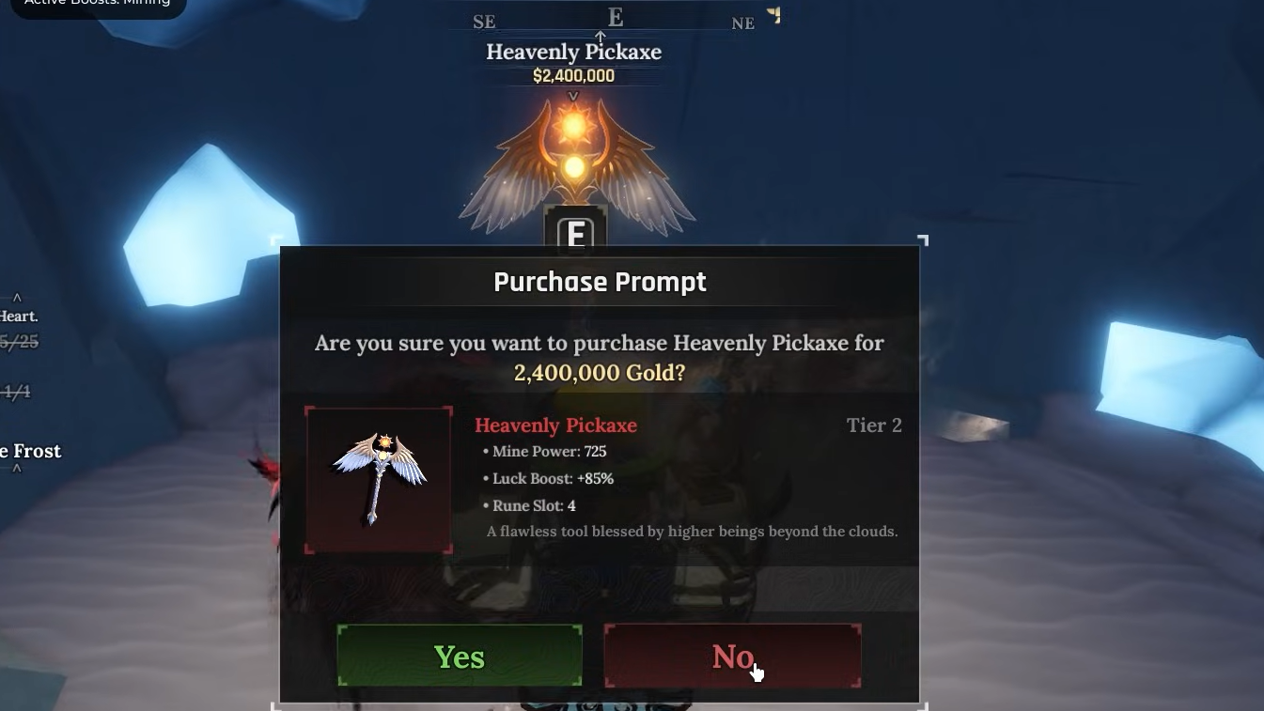
Task: Click the Rune Slot: 4 stat line
Action: [529, 505]
